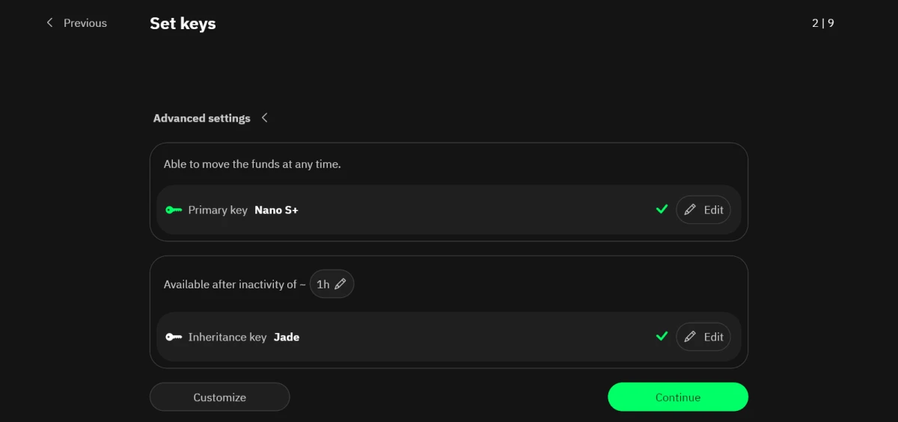Screen dimensions: 898x422
Task: Click the Advanced settings label
Action: click(x=201, y=118)
